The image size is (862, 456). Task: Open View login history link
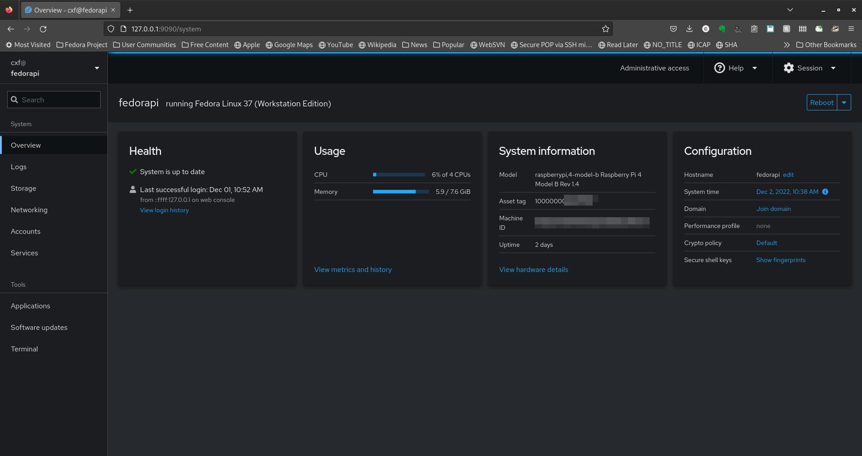tap(164, 210)
